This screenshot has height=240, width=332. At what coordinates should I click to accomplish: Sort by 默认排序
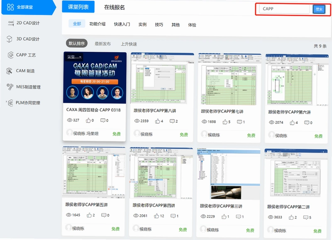(77, 44)
